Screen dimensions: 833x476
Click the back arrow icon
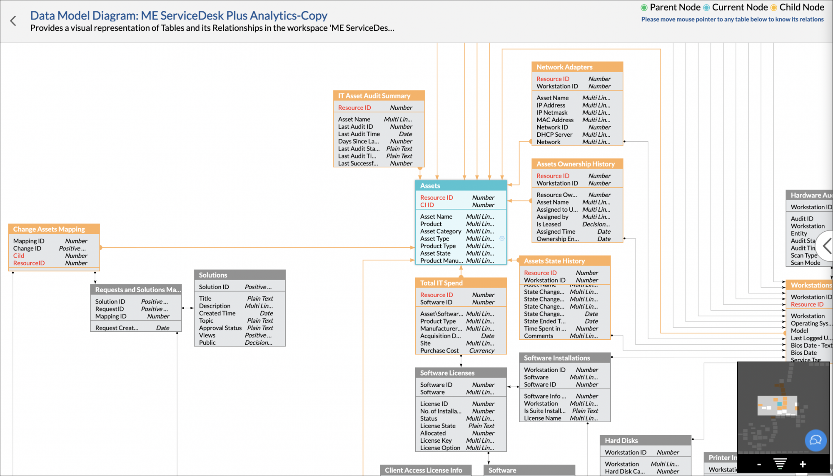point(13,21)
